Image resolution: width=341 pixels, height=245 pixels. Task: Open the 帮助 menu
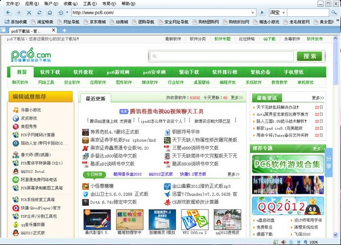point(128,3)
